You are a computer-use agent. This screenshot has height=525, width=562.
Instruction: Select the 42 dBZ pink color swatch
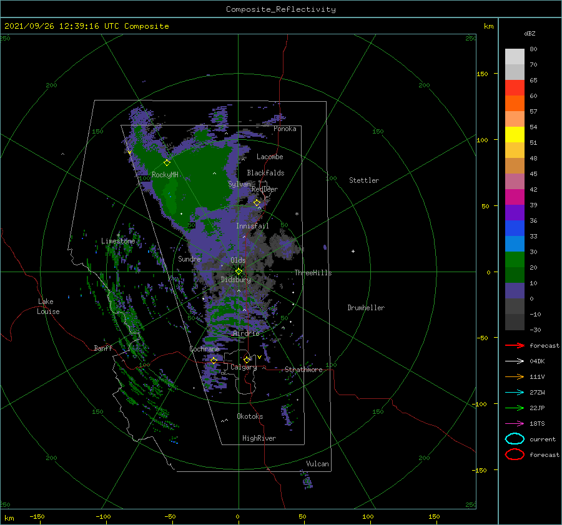(x=515, y=181)
